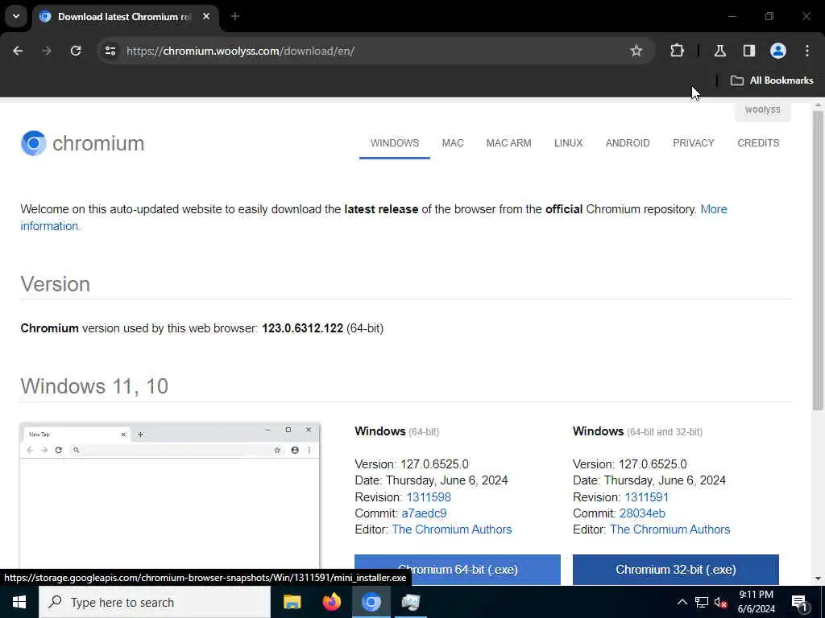
Task: Click the Chromium taskbar icon
Action: [x=371, y=602]
